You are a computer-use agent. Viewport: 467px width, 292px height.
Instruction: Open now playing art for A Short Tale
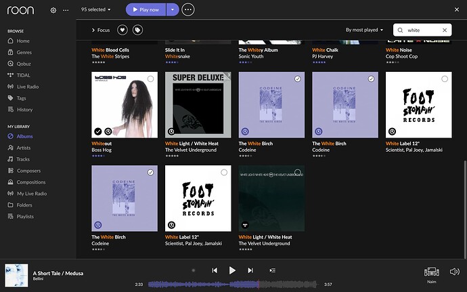click(x=16, y=275)
